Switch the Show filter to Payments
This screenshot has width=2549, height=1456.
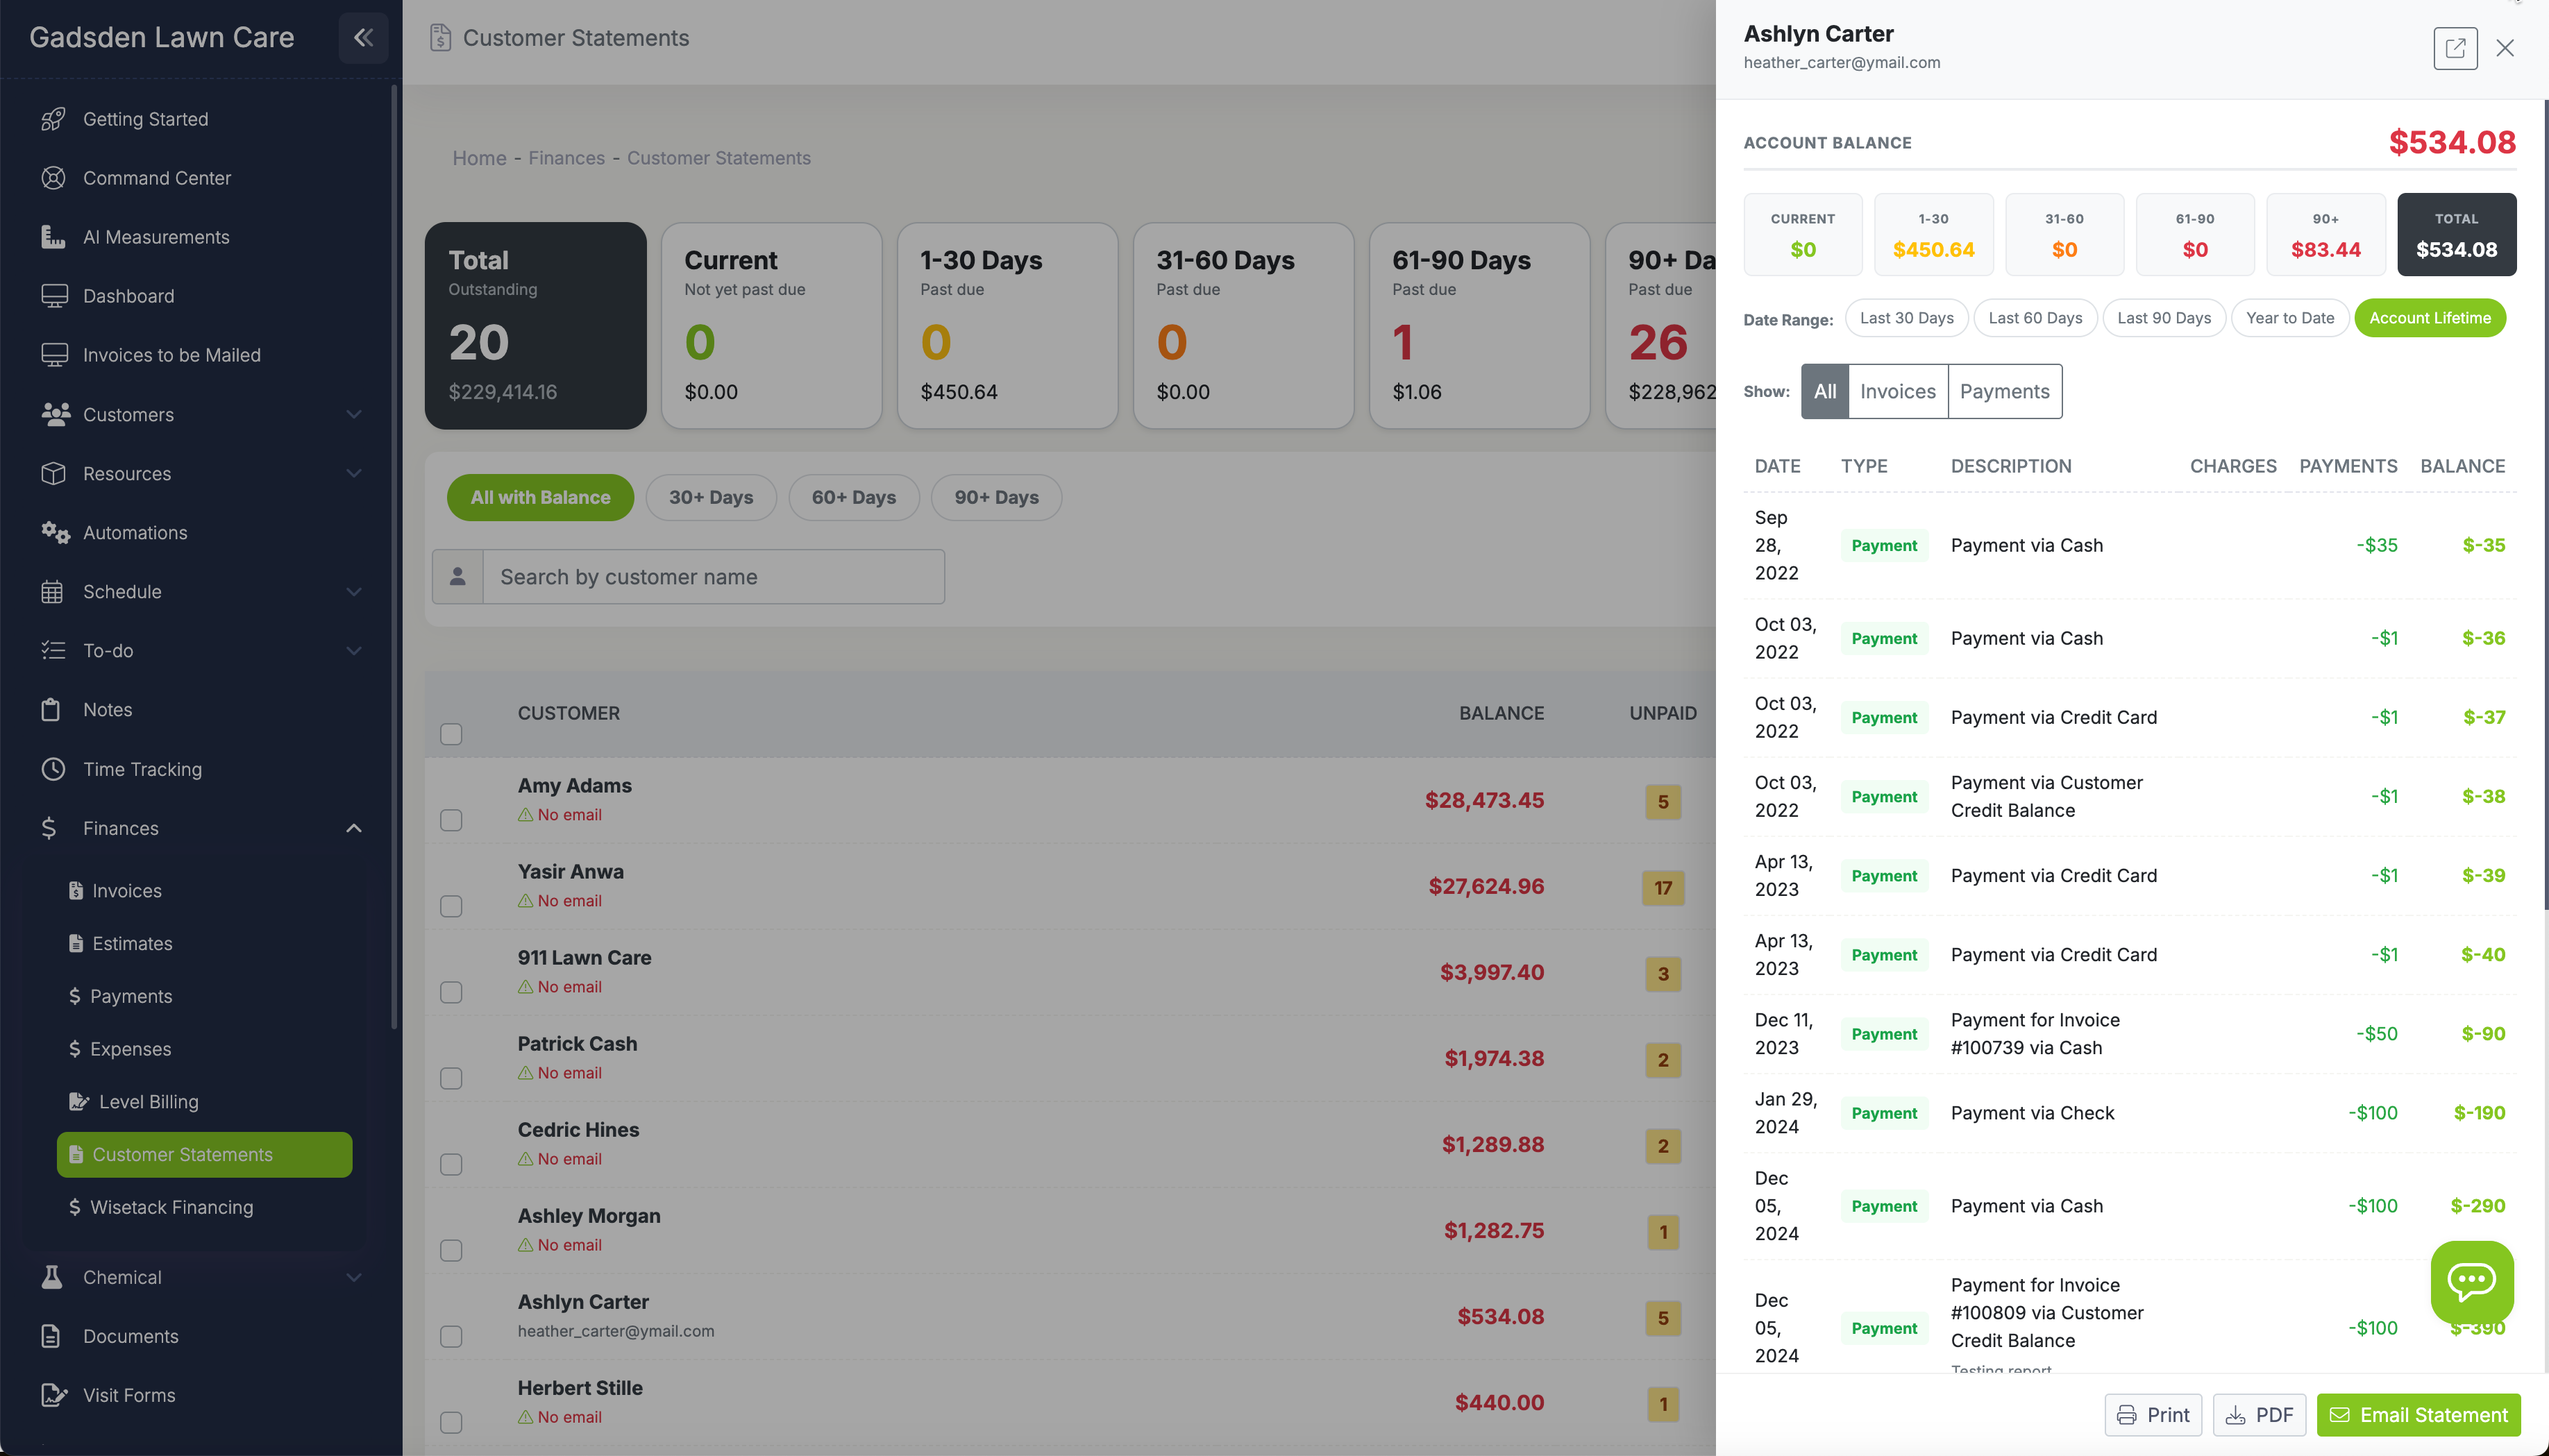(x=2004, y=391)
